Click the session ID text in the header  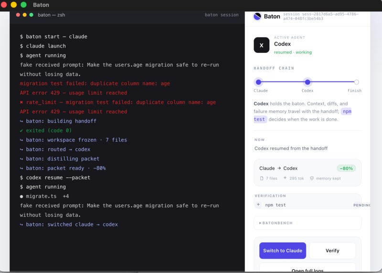click(320, 16)
